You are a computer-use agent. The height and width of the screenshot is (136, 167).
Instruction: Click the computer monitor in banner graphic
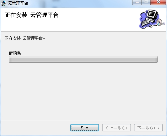click(152, 15)
